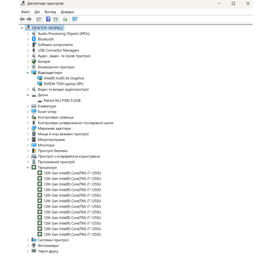Click the Фотокамери webcam icon

coord(34,246)
